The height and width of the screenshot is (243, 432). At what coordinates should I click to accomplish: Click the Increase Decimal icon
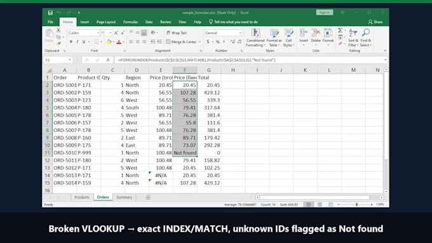coord(233,42)
